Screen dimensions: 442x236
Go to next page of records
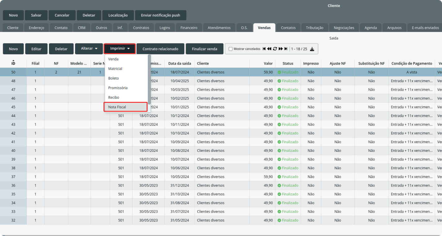[281, 49]
